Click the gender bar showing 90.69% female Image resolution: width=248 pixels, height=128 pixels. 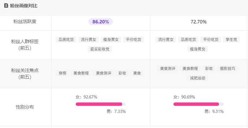point(198,104)
